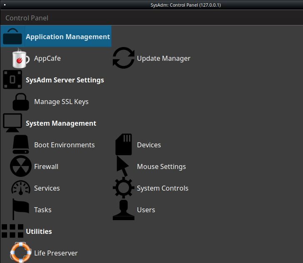303x263 pixels.
Task: Open the Users manager
Action: tap(146, 210)
